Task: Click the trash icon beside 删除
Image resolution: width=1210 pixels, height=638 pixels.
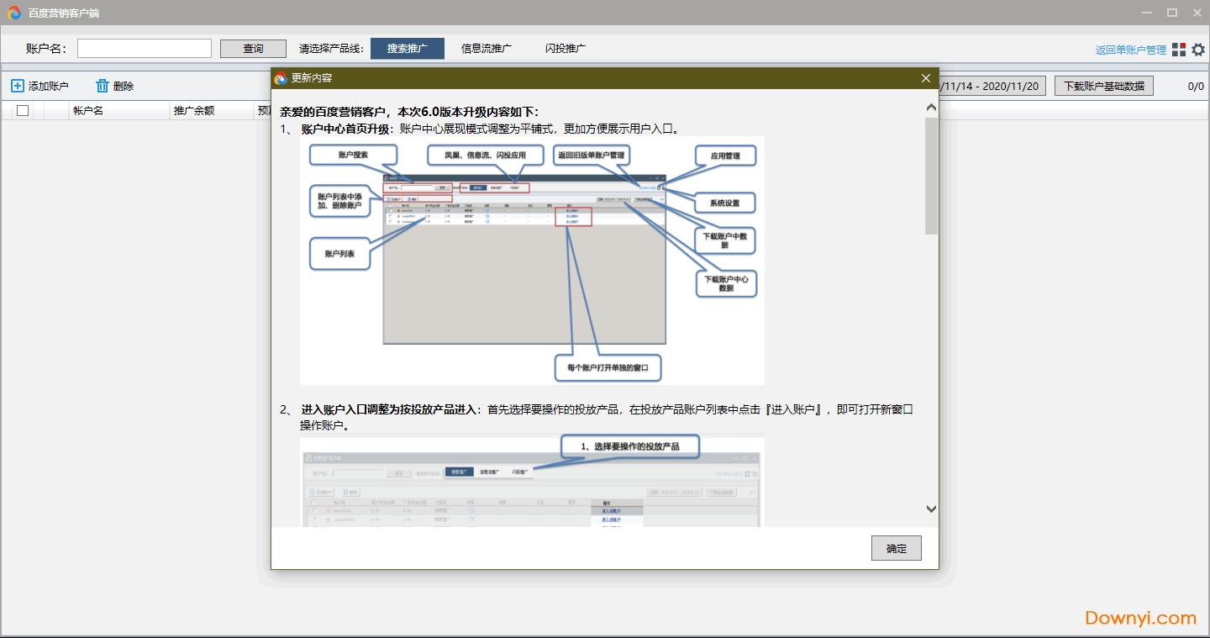Action: (103, 86)
